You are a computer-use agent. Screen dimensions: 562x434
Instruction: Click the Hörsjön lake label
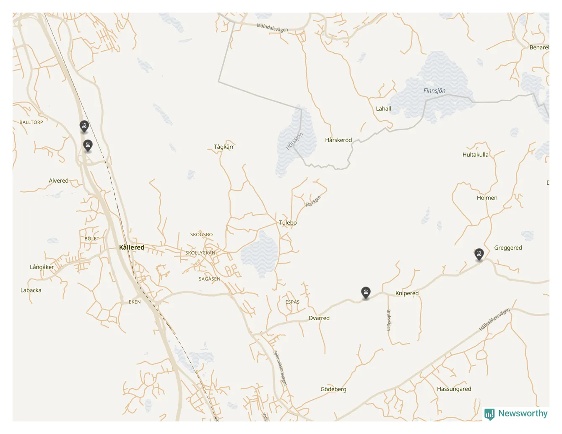click(x=294, y=141)
